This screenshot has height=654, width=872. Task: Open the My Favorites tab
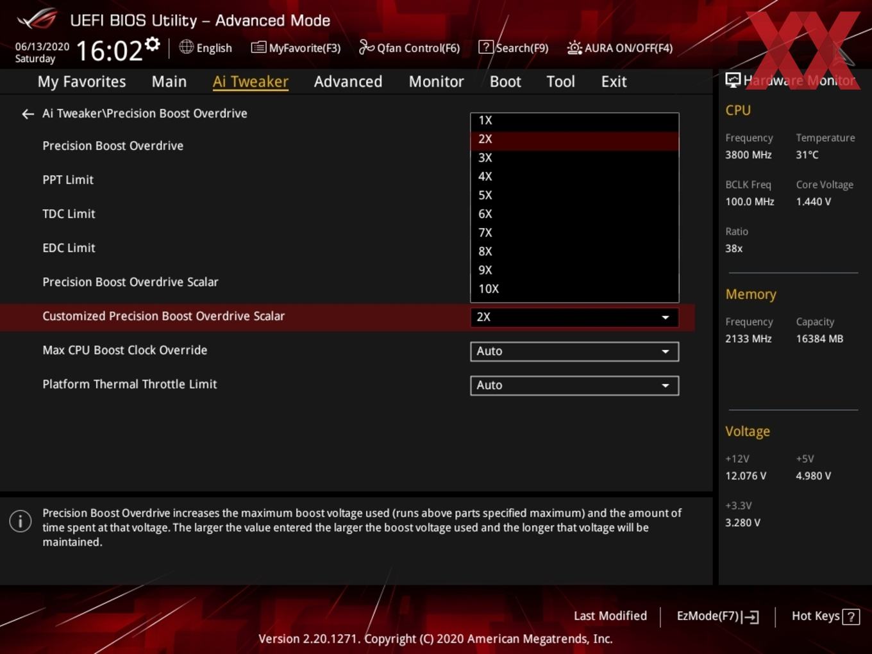point(82,81)
